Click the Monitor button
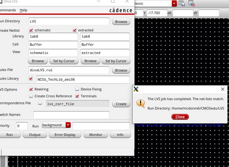 point(96,135)
